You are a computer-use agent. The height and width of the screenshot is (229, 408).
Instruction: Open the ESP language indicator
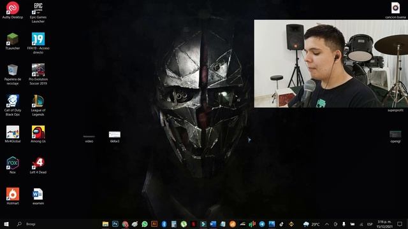[x=370, y=224]
